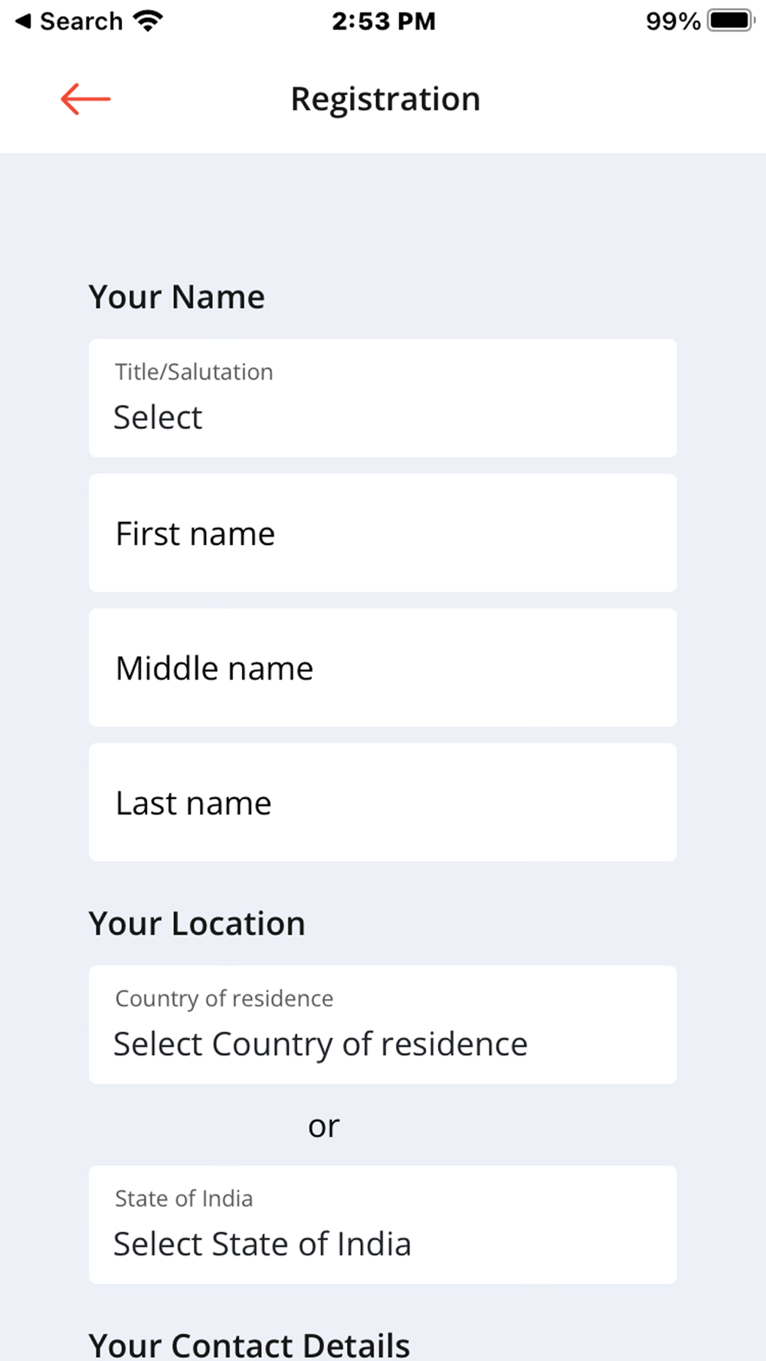Tap the small 'State of India' label
766x1361 pixels.
[x=184, y=1198]
